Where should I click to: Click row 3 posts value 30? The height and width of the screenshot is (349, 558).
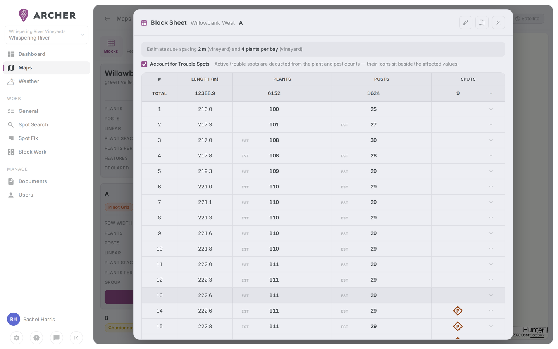(374, 140)
